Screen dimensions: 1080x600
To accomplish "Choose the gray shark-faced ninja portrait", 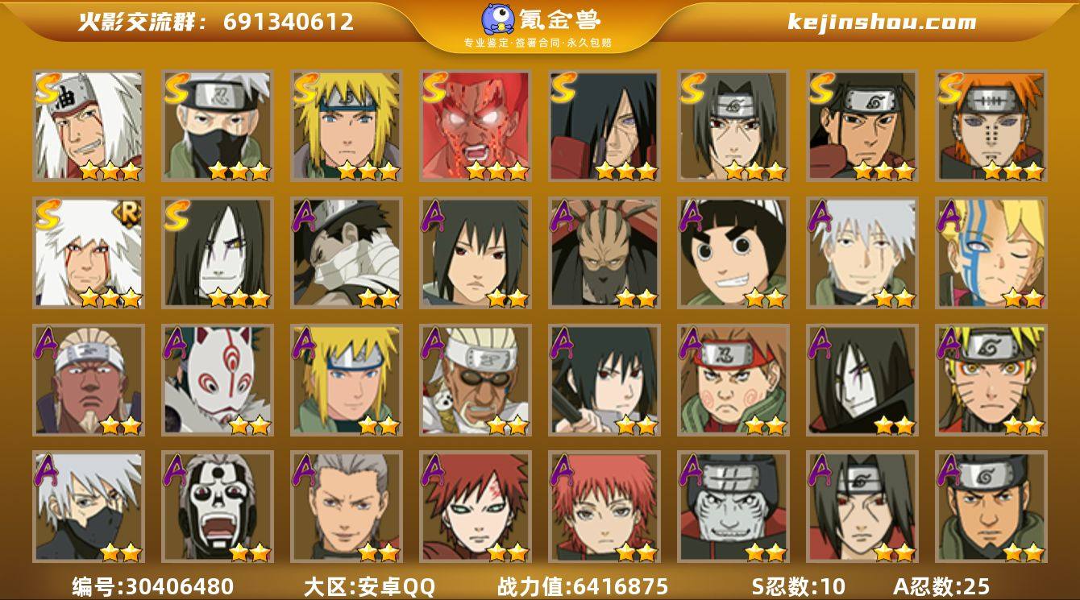I will pos(733,507).
